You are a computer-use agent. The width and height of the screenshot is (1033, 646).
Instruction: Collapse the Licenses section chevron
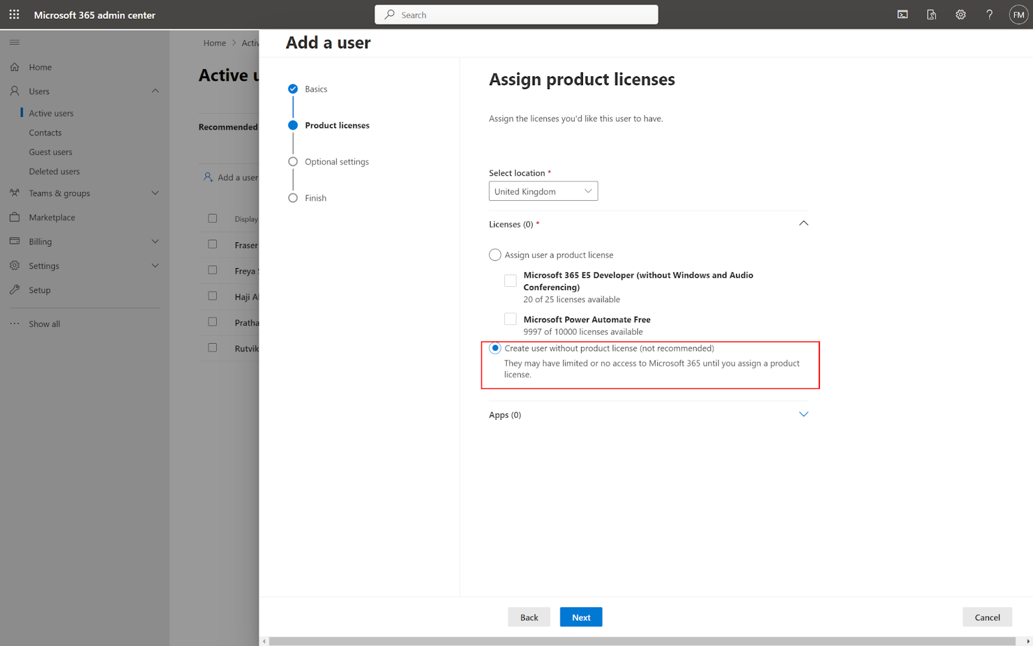coord(804,223)
